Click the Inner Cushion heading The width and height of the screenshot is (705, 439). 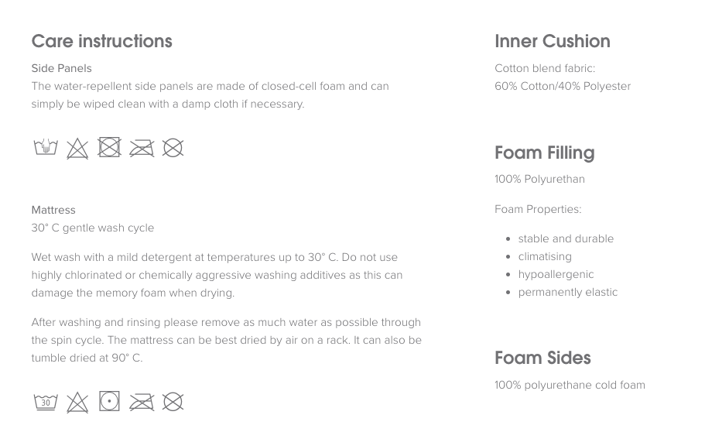pyautogui.click(x=552, y=41)
